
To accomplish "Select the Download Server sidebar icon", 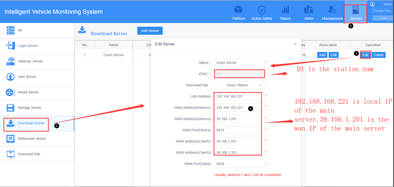I will coord(10,123).
